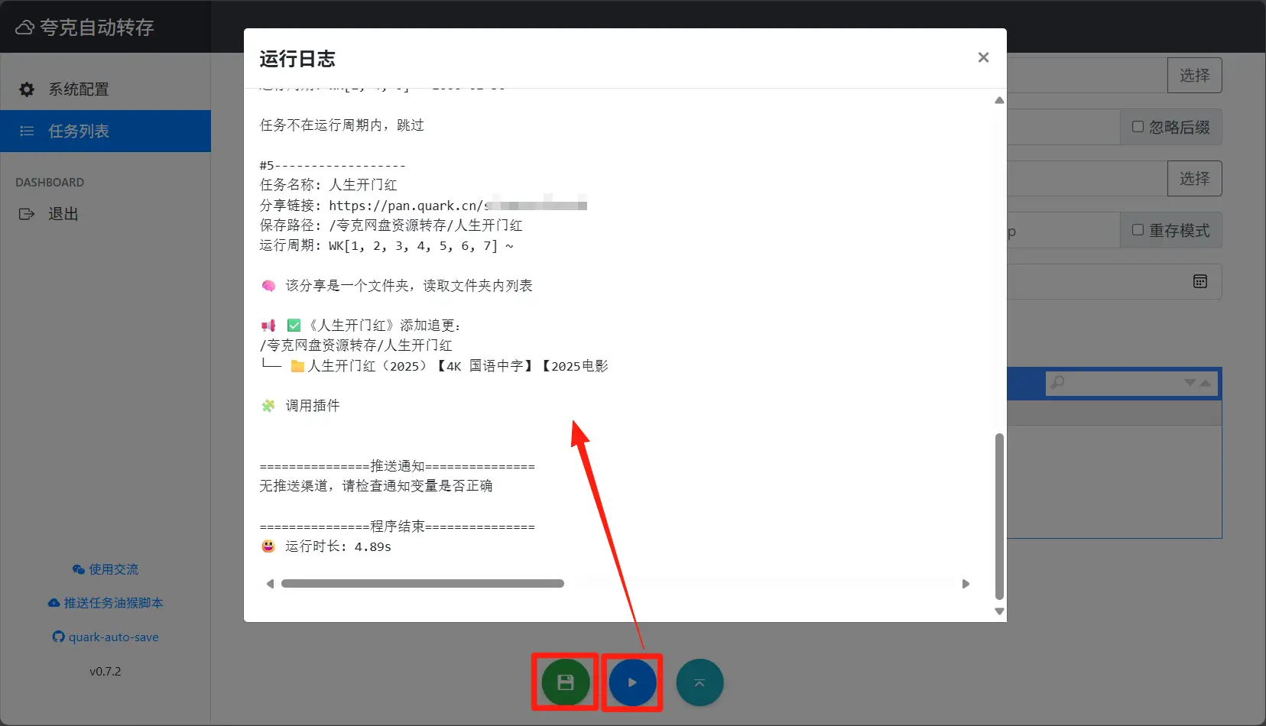
Task: Enable the 重存模式 checkbox
Action: pyautogui.click(x=1138, y=230)
